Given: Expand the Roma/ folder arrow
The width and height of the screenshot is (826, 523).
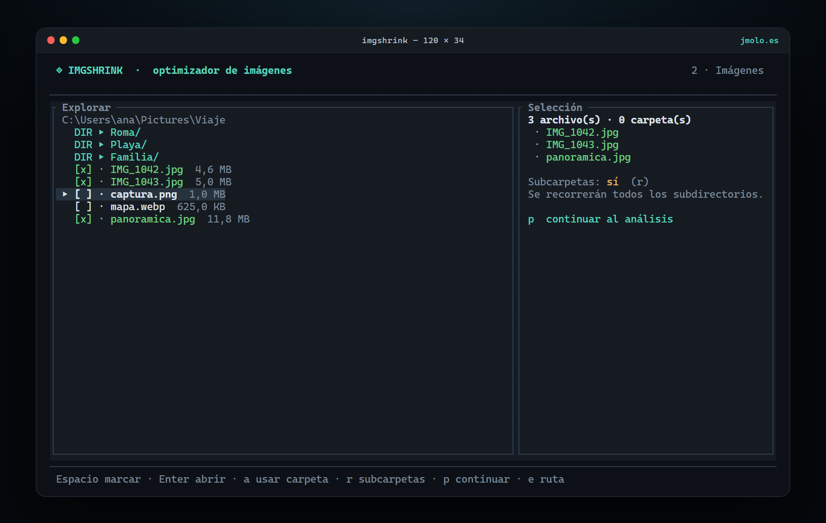Looking at the screenshot, I should (x=101, y=132).
